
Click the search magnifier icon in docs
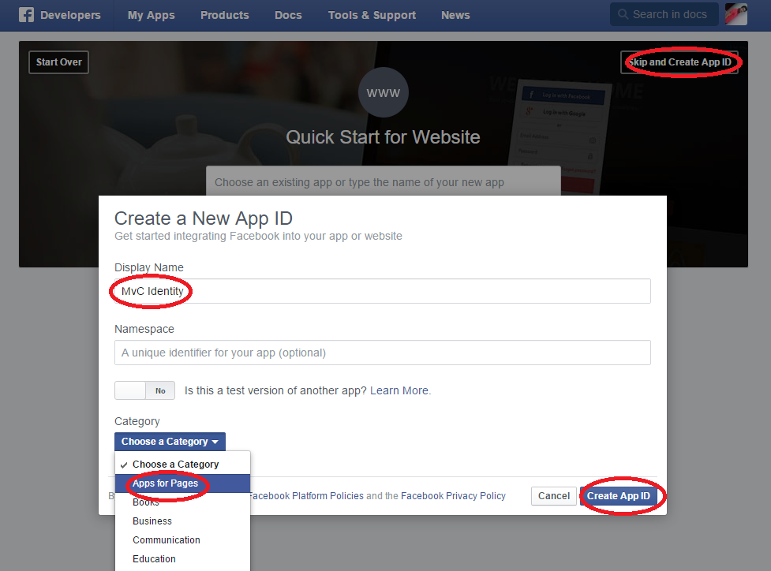pyautogui.click(x=624, y=13)
